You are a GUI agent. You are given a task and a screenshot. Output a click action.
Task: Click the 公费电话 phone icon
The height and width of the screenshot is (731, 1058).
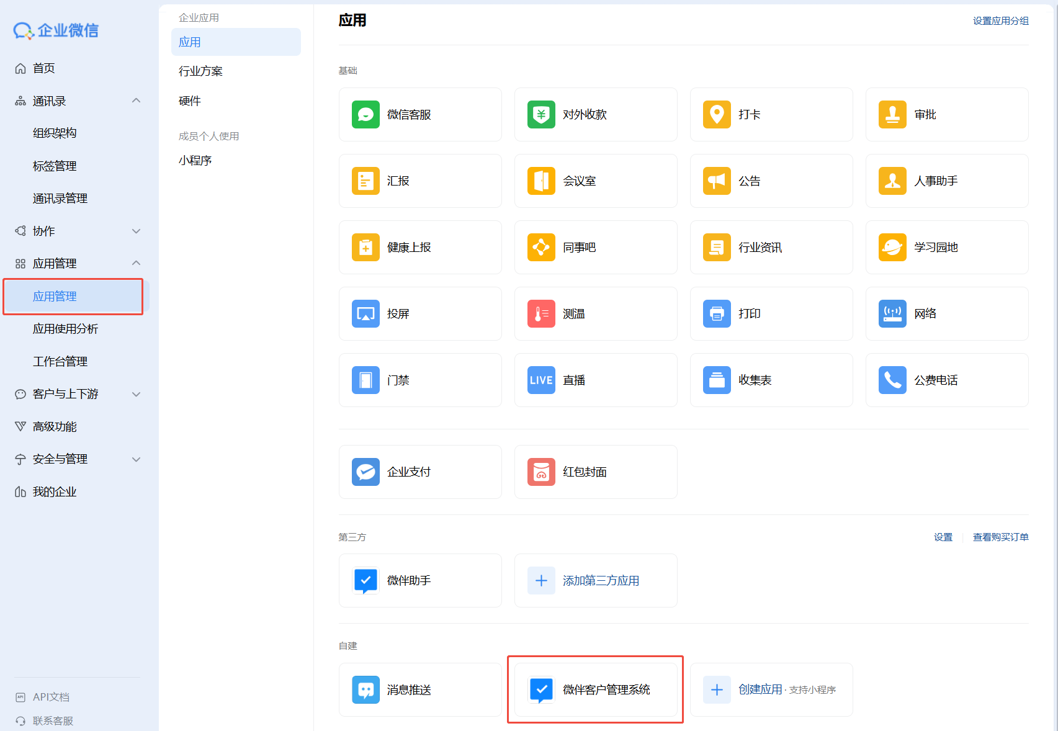(x=892, y=380)
